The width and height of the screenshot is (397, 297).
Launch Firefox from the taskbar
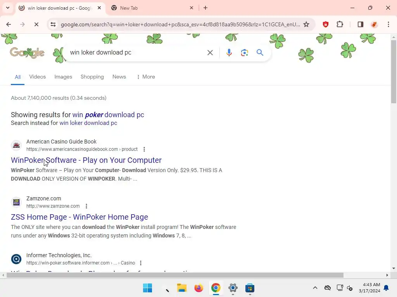[198, 288]
